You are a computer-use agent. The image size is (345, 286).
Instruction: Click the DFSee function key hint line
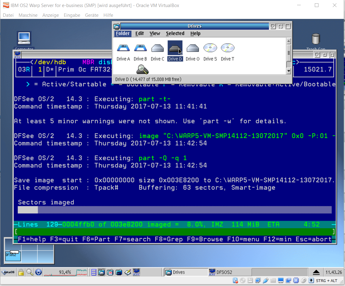point(175,239)
